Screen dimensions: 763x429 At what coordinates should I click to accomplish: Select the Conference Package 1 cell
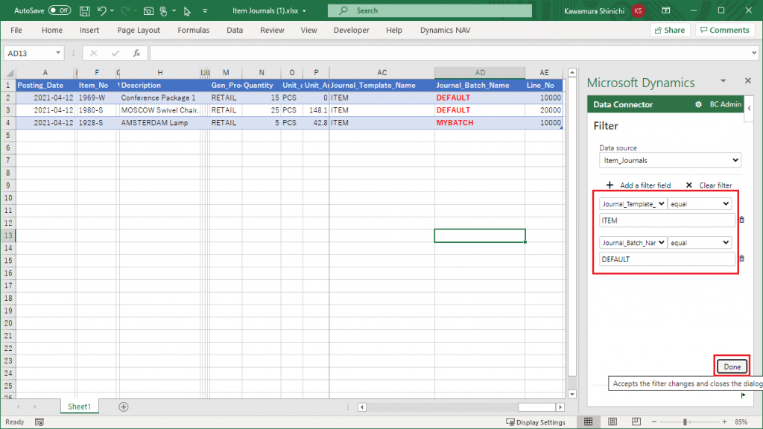point(159,98)
